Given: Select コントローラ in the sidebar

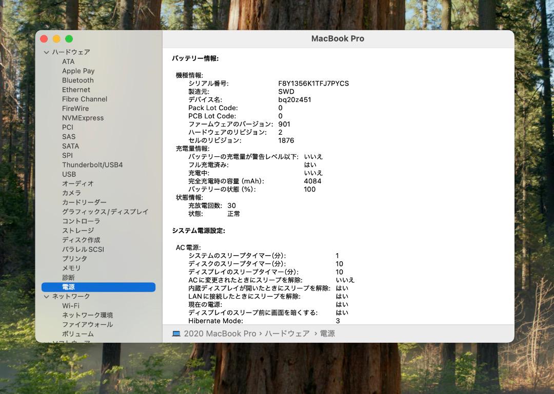Looking at the screenshot, I should pyautogui.click(x=81, y=221).
